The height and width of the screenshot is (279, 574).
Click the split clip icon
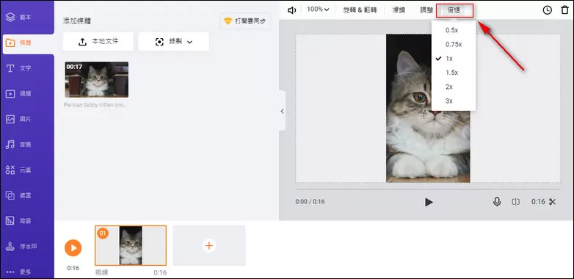point(515,202)
